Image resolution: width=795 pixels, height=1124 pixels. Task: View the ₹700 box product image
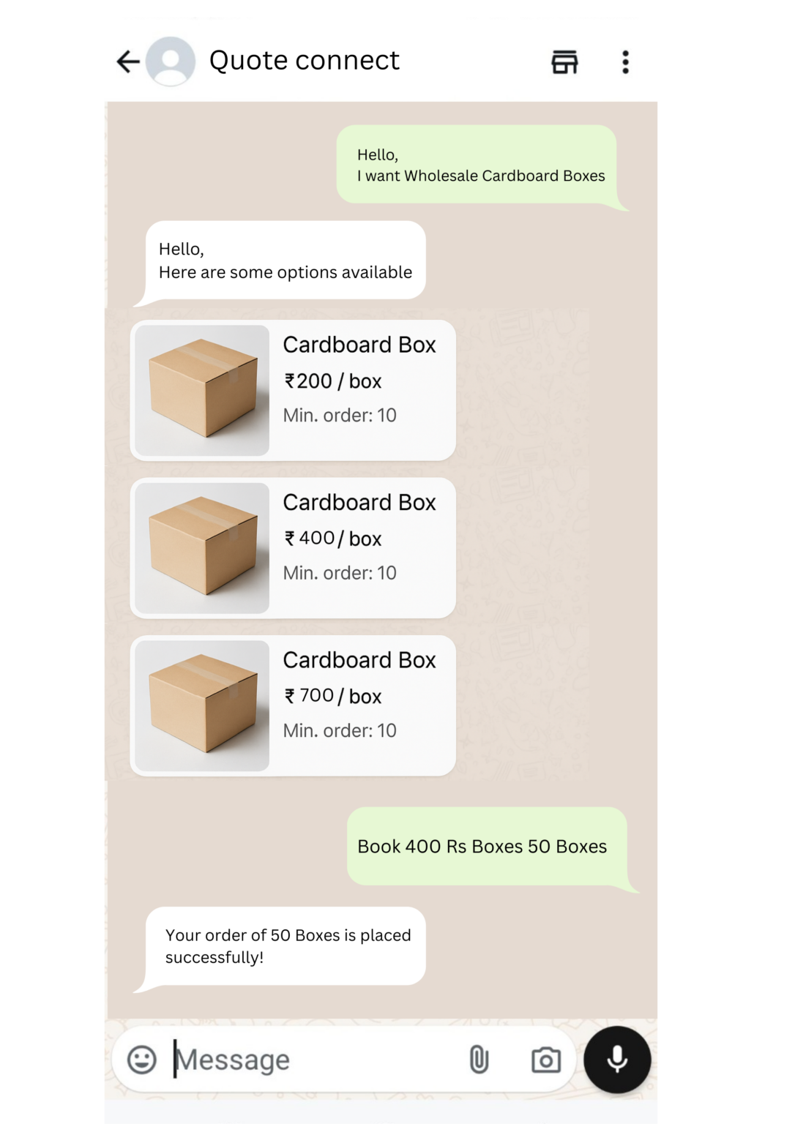click(x=202, y=705)
